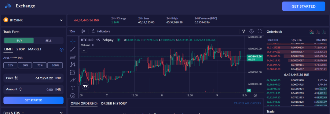Click the bid price 63,62,587.10

(273, 97)
